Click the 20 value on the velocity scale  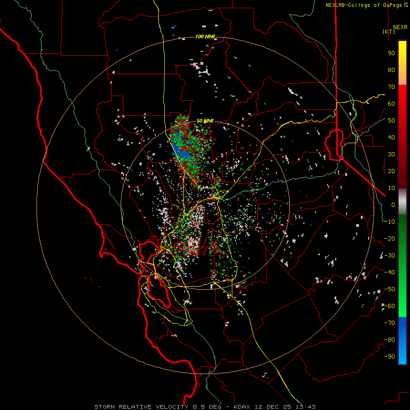[391, 171]
